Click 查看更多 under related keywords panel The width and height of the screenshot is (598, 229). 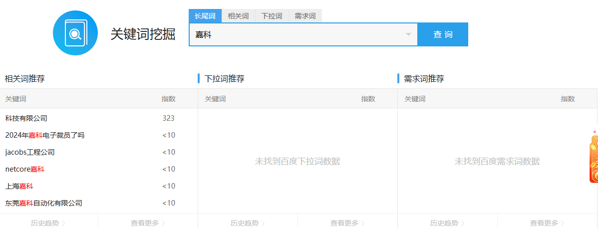[148, 223]
